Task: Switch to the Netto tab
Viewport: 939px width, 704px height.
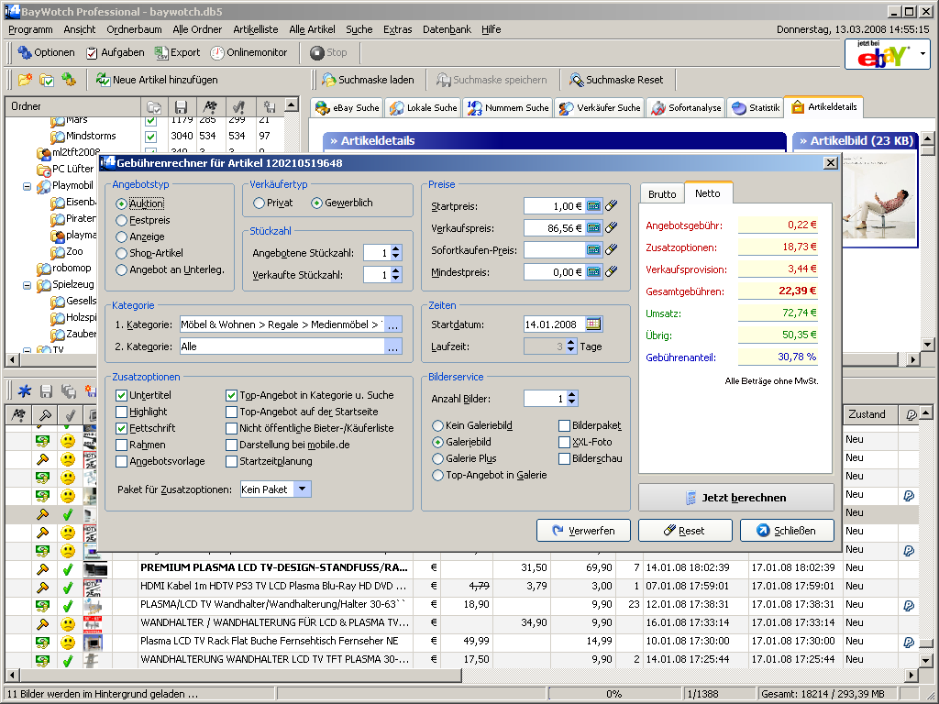Action: point(708,192)
